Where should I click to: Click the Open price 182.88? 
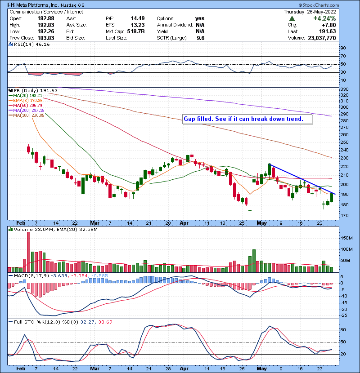coord(46,18)
